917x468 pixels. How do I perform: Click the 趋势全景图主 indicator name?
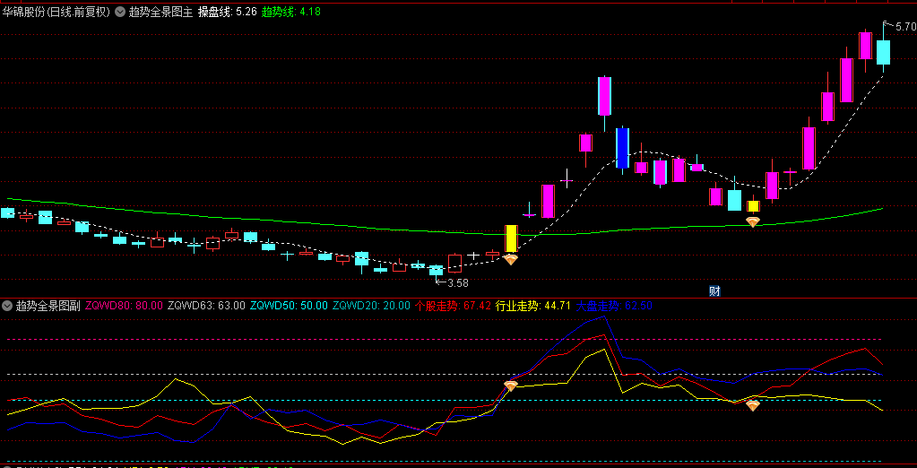coord(160,11)
